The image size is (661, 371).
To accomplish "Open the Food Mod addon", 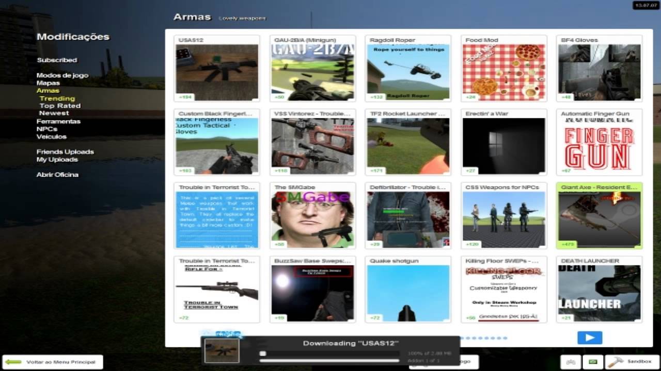I will (503, 69).
